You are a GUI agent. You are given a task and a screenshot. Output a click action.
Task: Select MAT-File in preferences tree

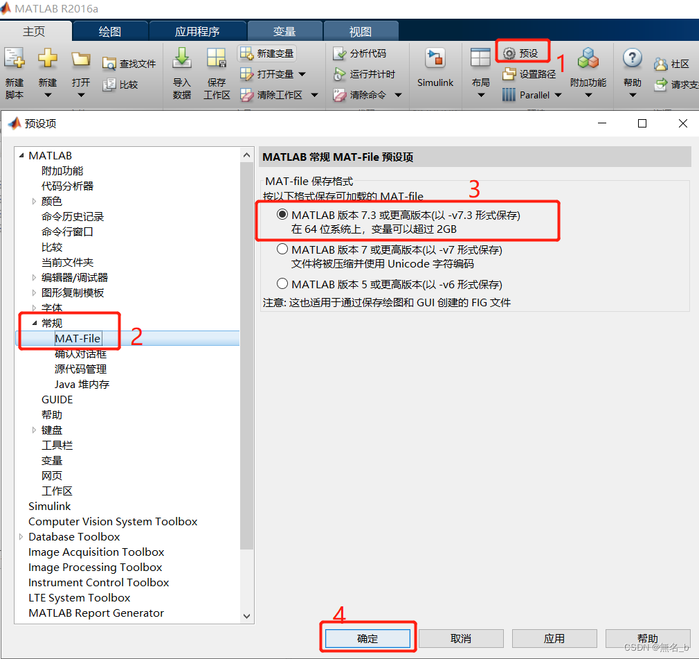[78, 338]
